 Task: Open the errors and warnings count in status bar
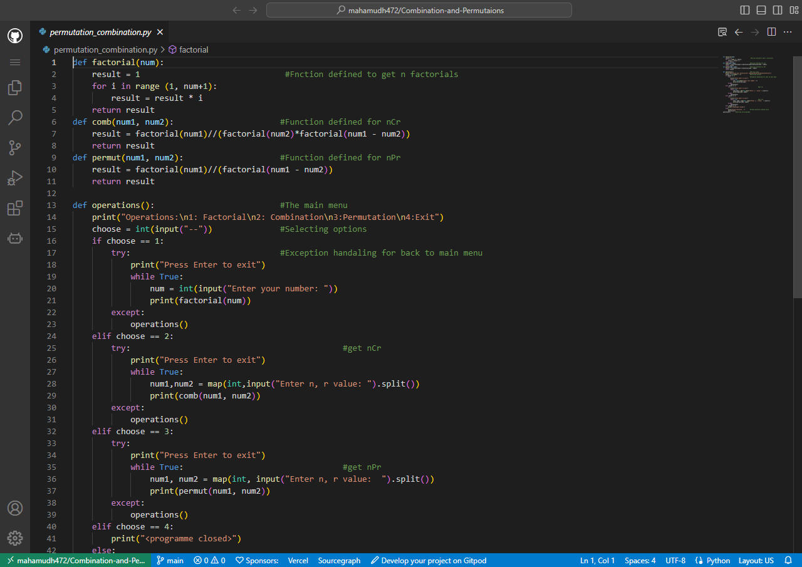[209, 560]
